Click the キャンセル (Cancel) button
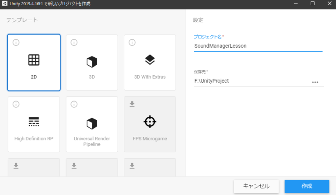The width and height of the screenshot is (336, 195). [256, 186]
